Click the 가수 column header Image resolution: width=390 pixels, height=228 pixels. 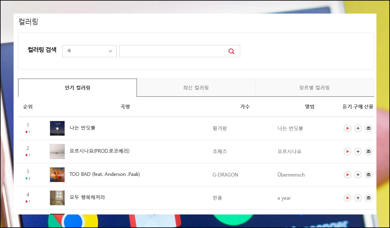point(245,107)
